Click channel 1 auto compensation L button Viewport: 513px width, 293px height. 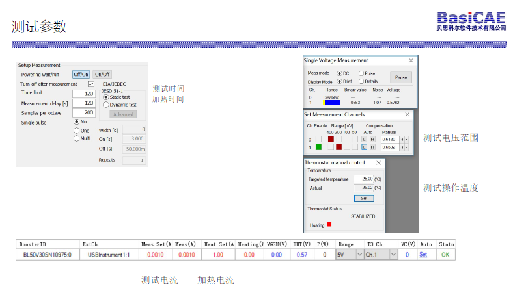click(364, 147)
